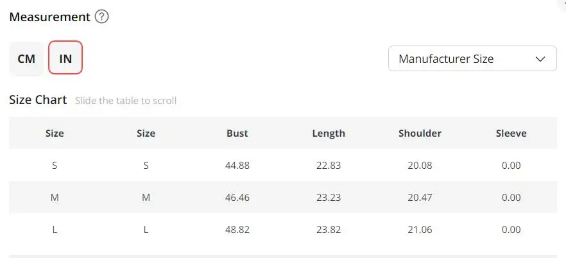Viewport: 566px width, 258px height.
Task: Click the M size row label
Action: pyautogui.click(x=55, y=198)
